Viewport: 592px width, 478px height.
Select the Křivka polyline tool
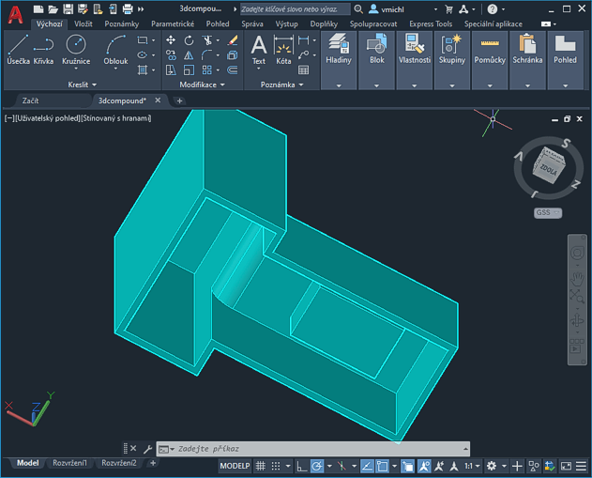[43, 49]
